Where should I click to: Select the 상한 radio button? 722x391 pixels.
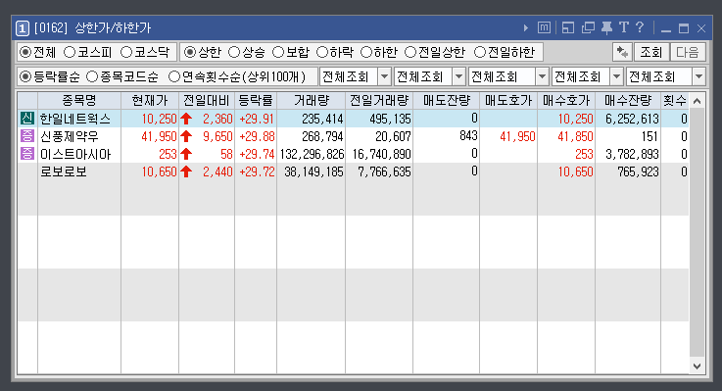pos(190,52)
